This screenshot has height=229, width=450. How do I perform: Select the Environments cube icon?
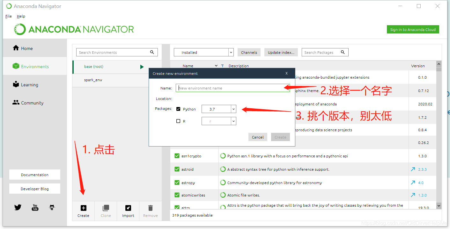click(16, 66)
